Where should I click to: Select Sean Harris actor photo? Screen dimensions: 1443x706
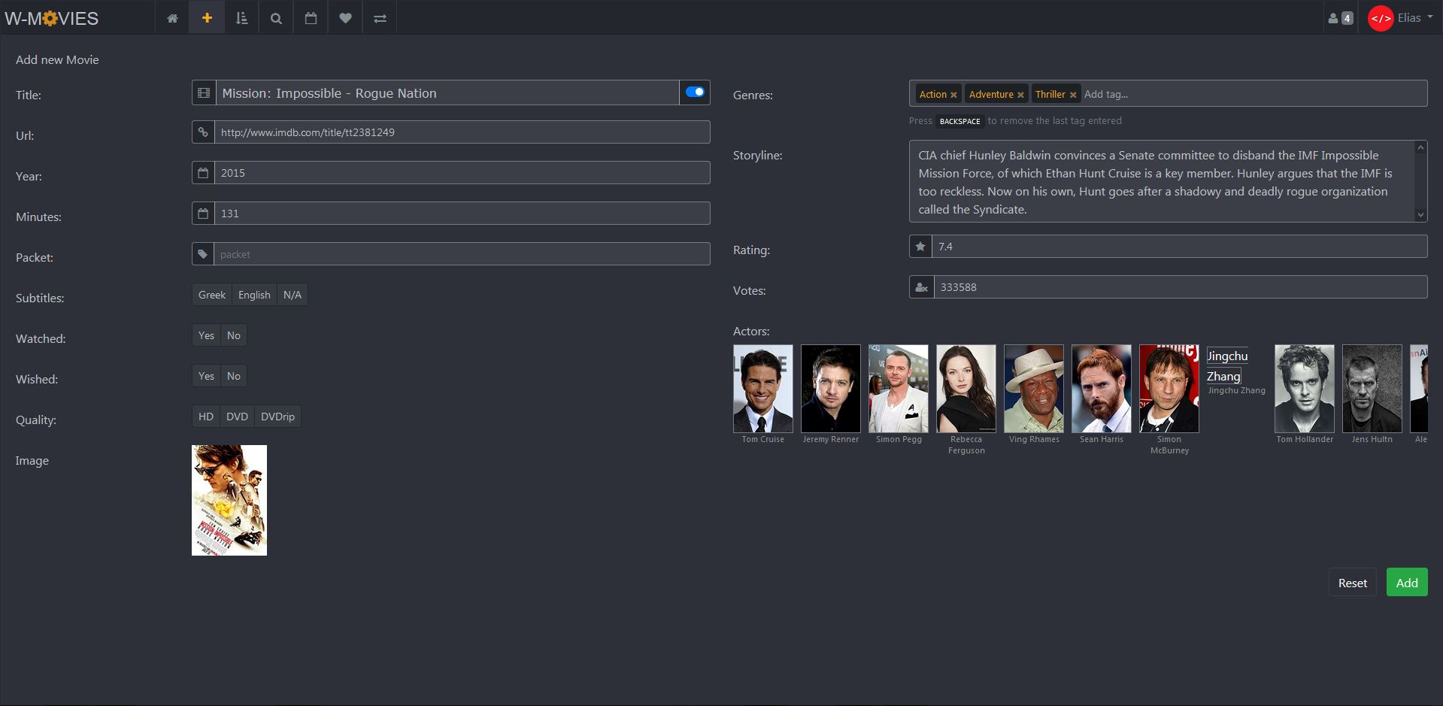1102,389
